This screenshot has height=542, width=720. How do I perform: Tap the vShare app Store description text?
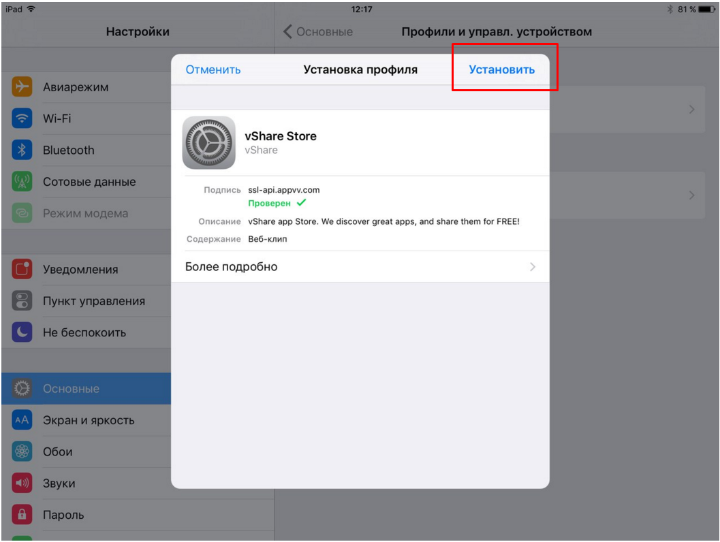click(x=384, y=222)
